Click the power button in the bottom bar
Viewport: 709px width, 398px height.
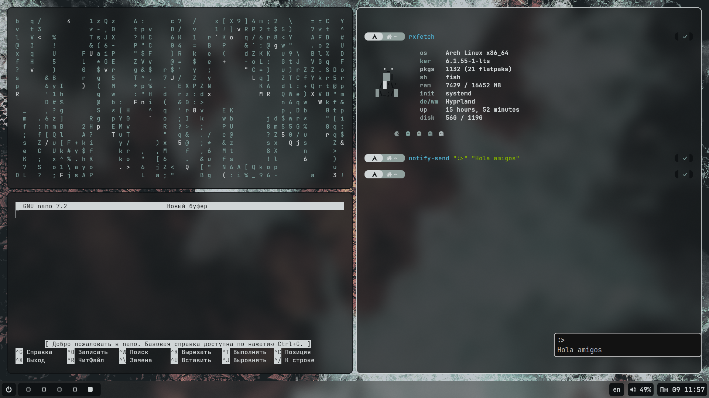[9, 390]
